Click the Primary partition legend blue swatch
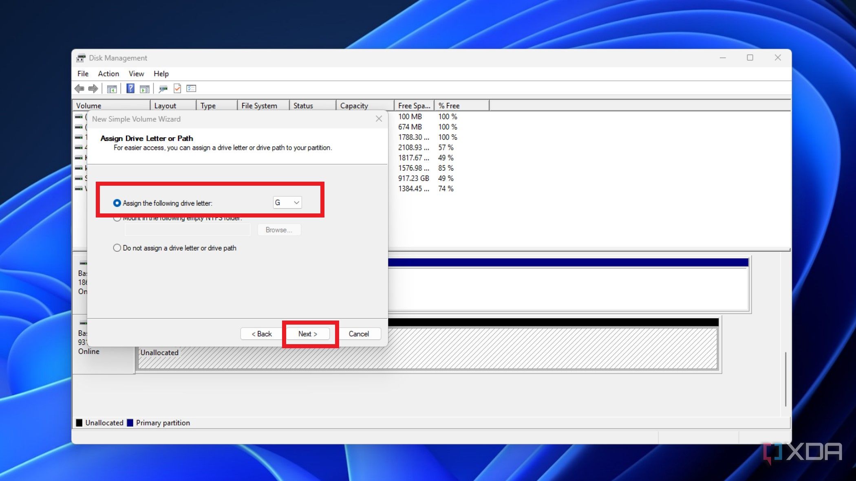The image size is (856, 481). click(130, 423)
